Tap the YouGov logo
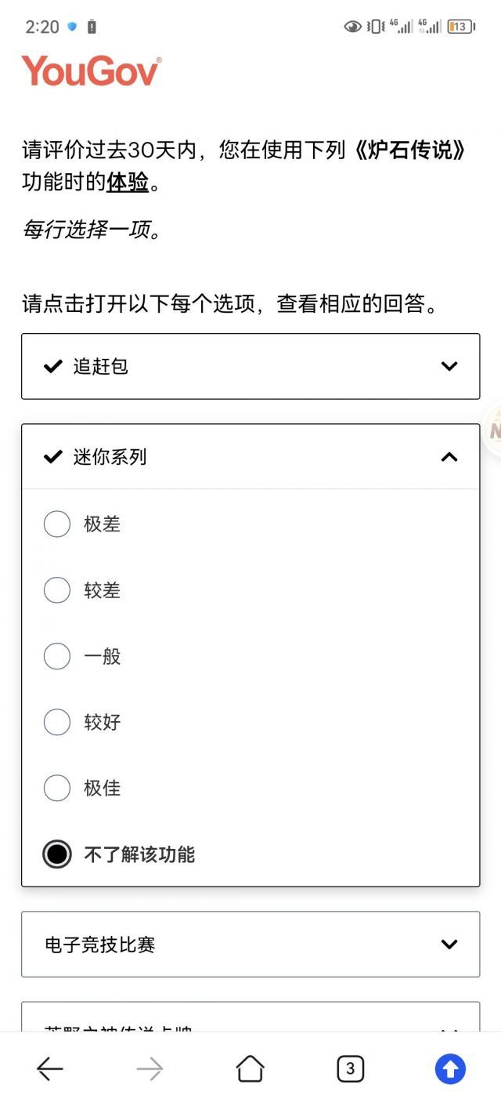Screen dimensions: 501x1106 tap(92, 71)
